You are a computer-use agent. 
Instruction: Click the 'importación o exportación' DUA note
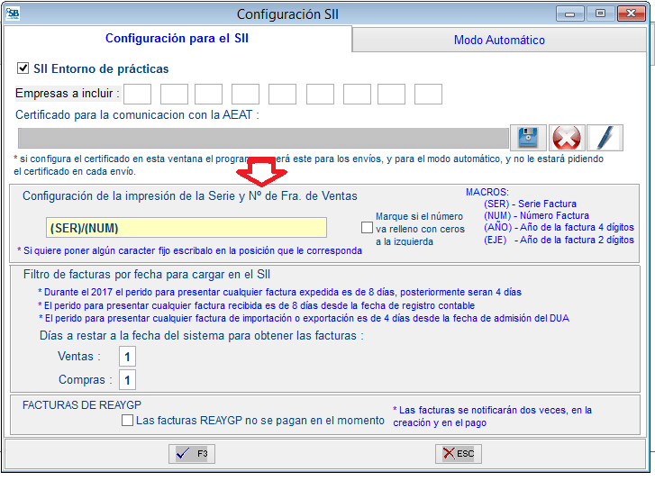(304, 318)
